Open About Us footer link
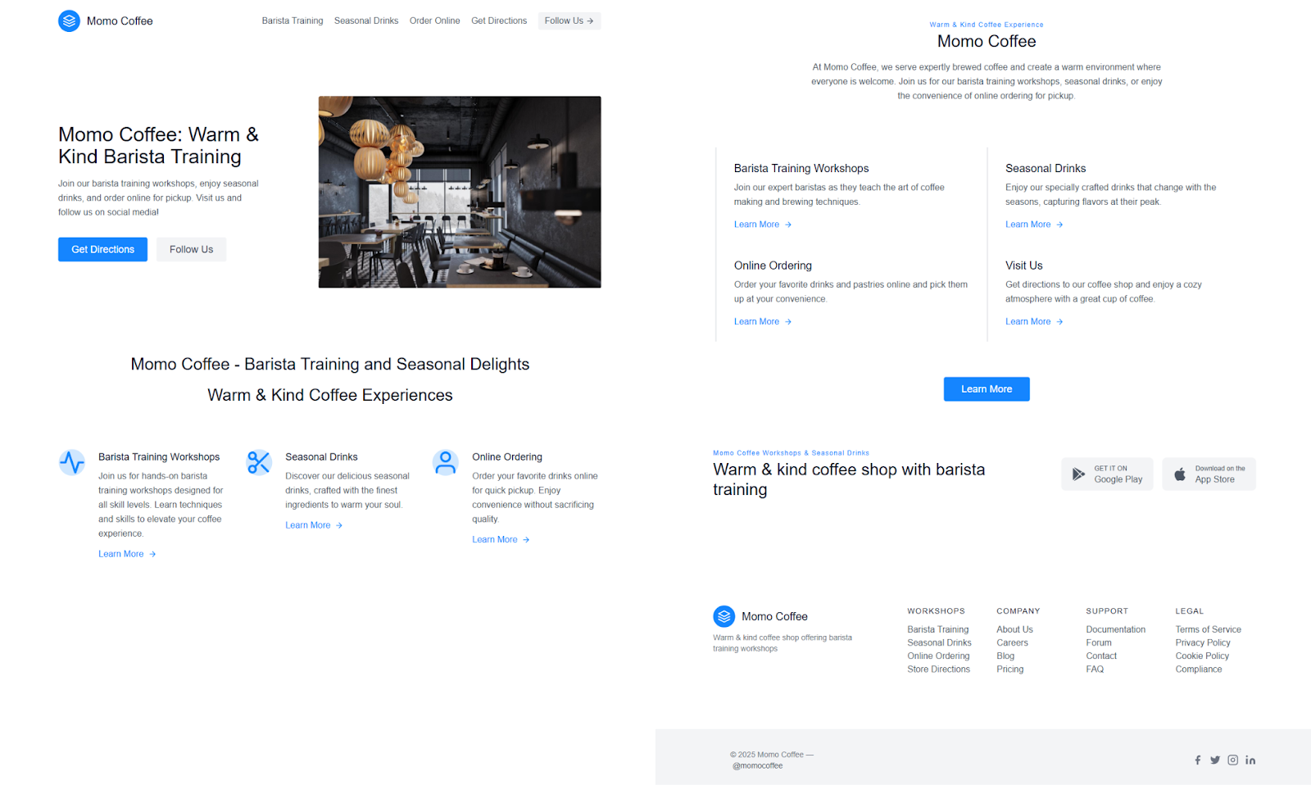The width and height of the screenshot is (1311, 785). click(x=1014, y=629)
